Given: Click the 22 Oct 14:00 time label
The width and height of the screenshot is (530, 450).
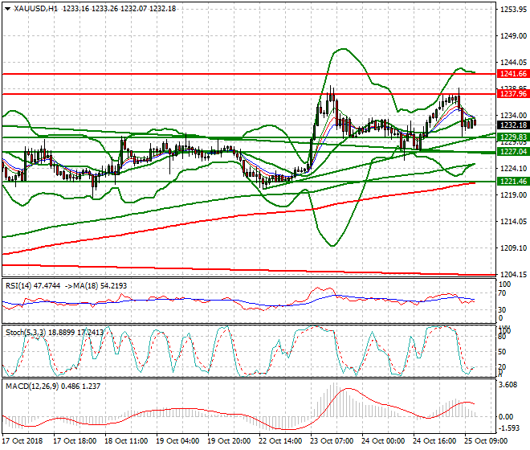Looking at the screenshot, I should point(280,441).
